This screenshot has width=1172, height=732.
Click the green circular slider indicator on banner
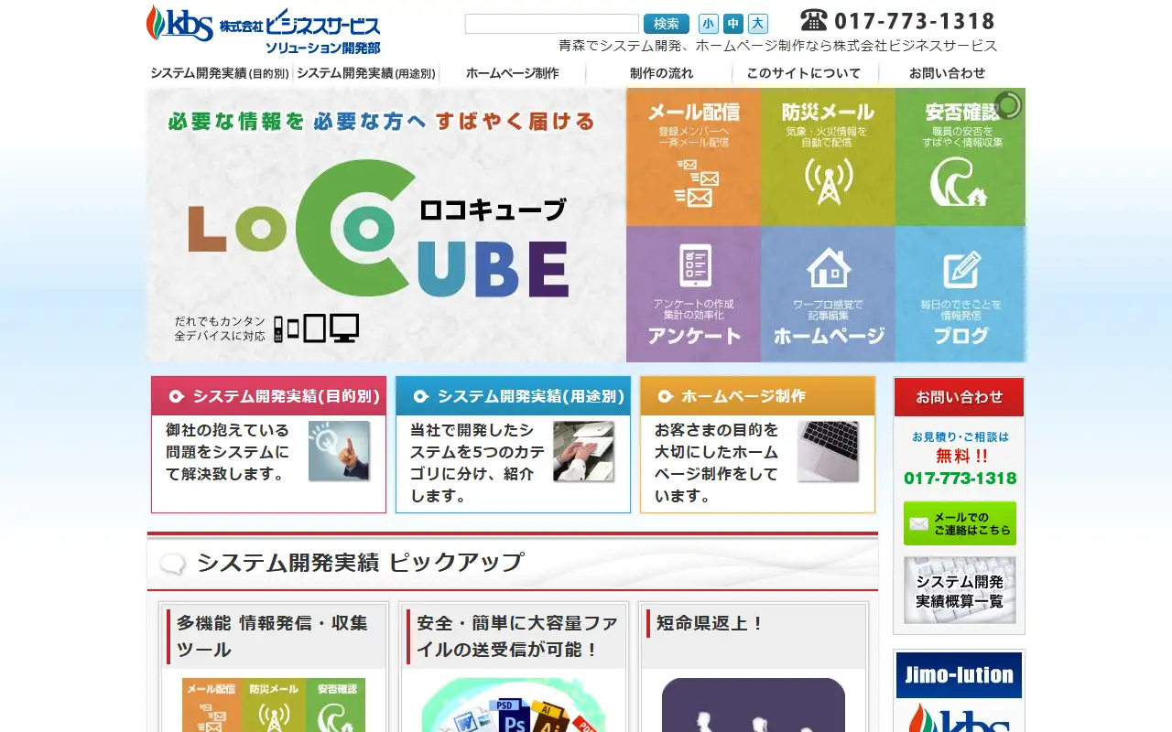click(1008, 105)
